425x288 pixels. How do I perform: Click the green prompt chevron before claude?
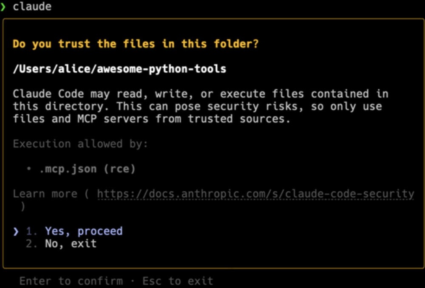[3, 7]
